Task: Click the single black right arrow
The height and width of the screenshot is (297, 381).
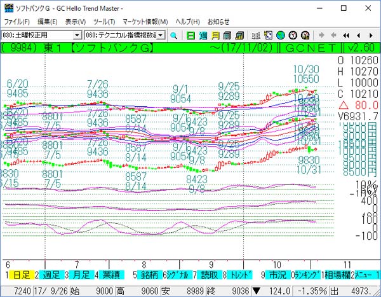Action: coord(371,36)
